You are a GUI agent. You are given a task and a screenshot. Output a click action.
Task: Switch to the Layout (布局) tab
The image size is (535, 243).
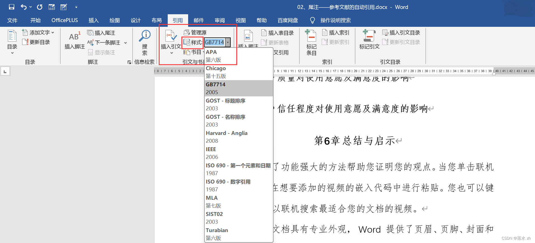click(156, 20)
